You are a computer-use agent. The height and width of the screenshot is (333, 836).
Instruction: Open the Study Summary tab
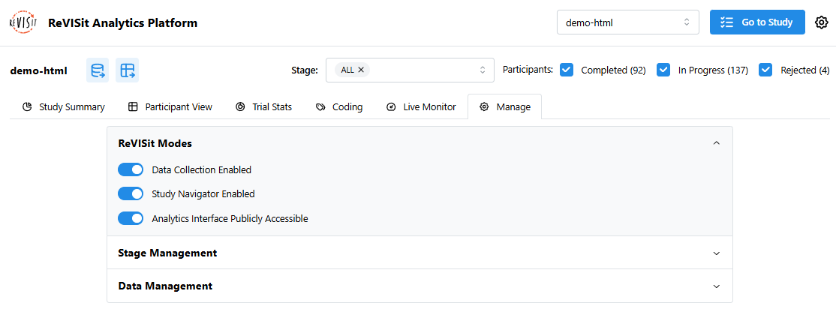click(x=63, y=107)
